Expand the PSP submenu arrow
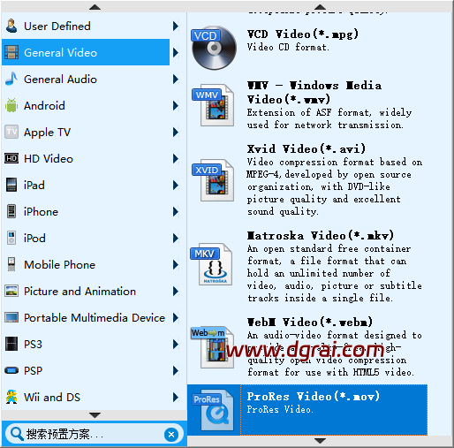Image resolution: width=454 pixels, height=448 pixels. 176,370
